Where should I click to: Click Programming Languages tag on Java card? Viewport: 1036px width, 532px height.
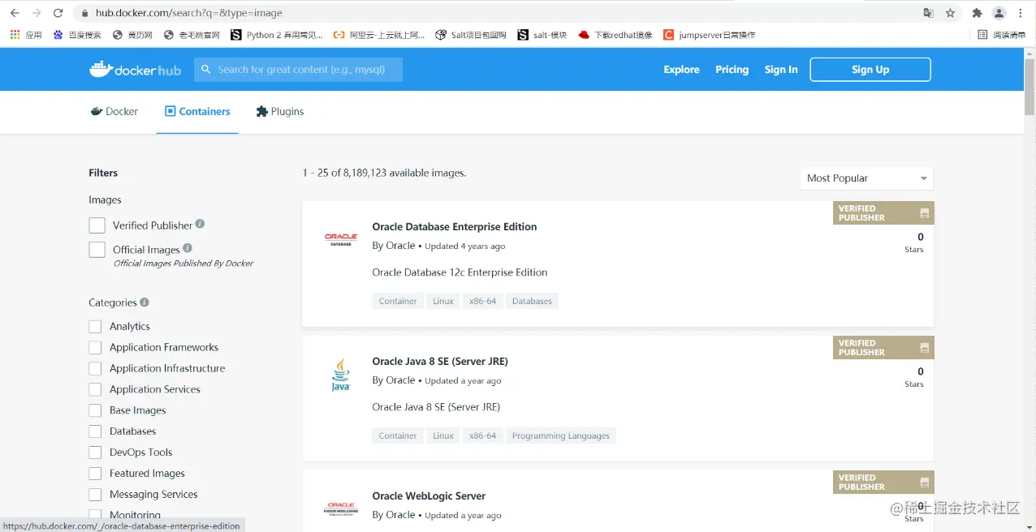coord(561,435)
